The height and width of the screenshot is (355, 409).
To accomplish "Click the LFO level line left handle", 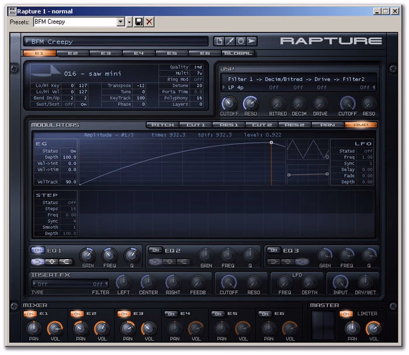I will coord(289,175).
